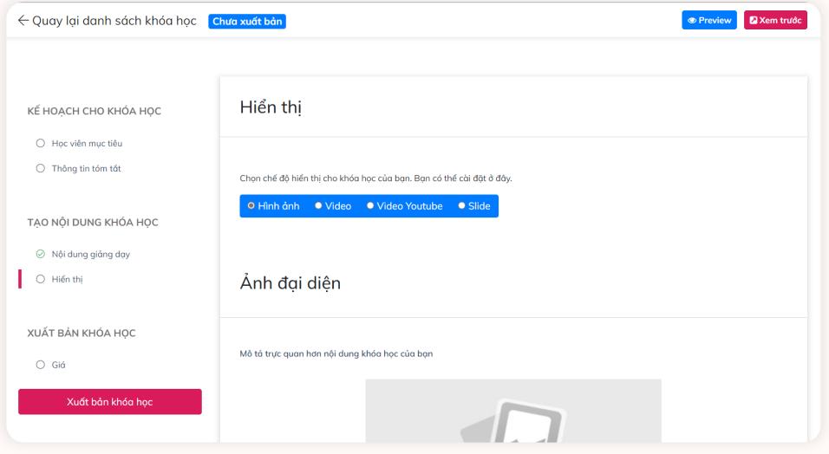The image size is (829, 454).
Task: Open the 'Thông tin tóm tắt' section
Action: point(86,169)
